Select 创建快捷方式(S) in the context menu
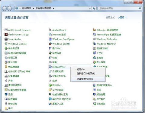This screenshot has width=145, height=113. [88, 79]
